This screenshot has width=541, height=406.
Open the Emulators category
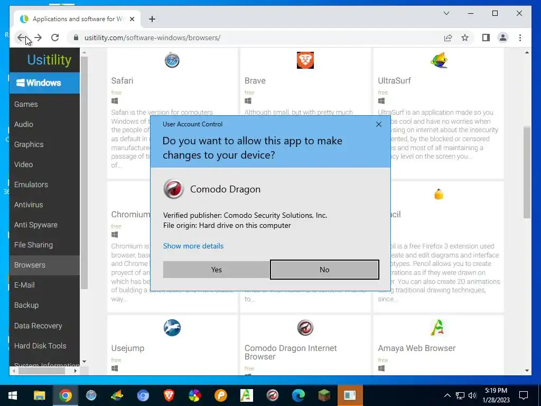[x=31, y=184]
